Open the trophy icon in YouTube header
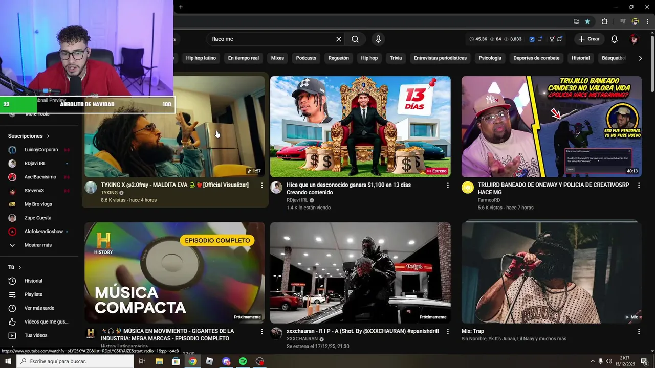Screen dimensions: 655x368 pyautogui.click(x=552, y=39)
